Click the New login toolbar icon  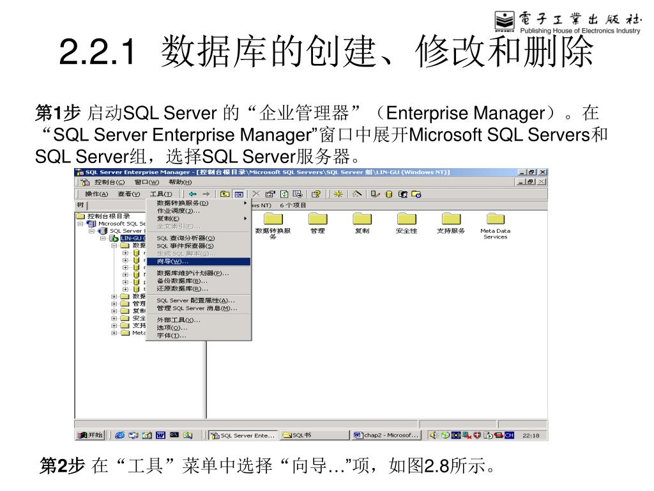(x=402, y=194)
